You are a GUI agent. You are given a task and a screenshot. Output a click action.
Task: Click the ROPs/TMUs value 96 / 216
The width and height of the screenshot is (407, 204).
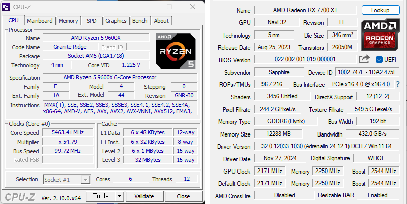[x=272, y=84]
